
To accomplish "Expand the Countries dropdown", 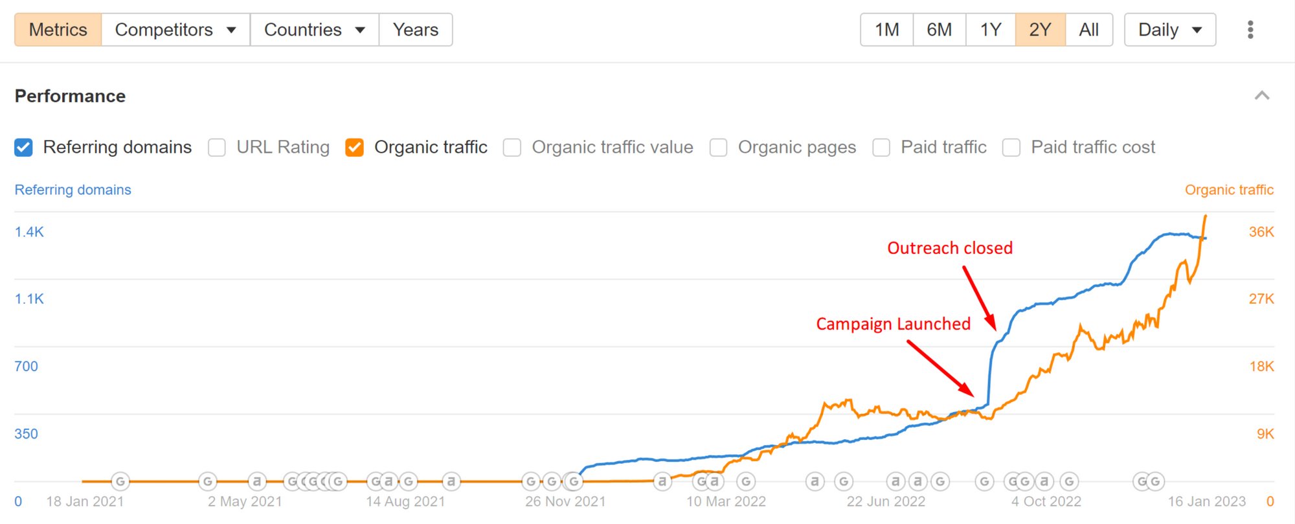I will click(315, 30).
